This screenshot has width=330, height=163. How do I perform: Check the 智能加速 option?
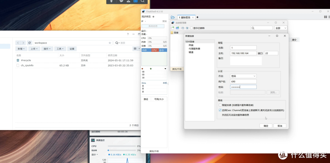[x=220, y=105]
